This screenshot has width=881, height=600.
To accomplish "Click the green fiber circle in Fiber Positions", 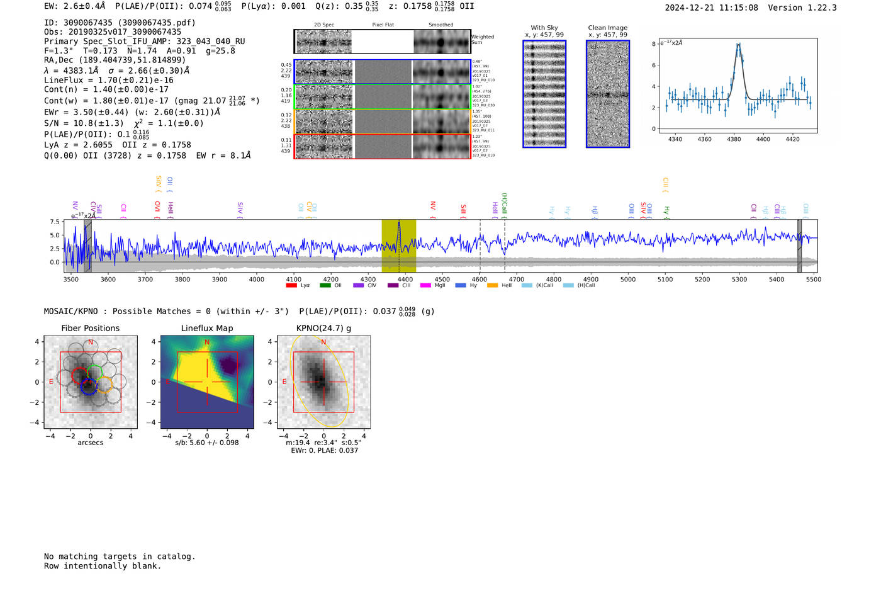I will tap(95, 372).
